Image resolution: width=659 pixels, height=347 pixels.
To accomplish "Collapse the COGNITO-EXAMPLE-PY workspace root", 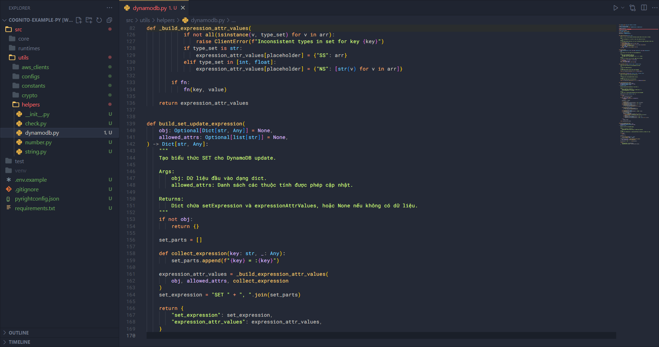I will click(5, 20).
